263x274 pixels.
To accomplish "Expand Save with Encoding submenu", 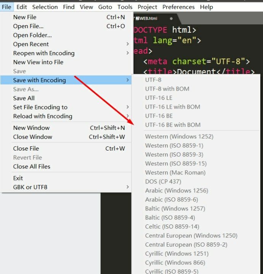I will pos(66,80).
